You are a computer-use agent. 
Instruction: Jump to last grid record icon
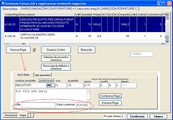(x=167, y=41)
